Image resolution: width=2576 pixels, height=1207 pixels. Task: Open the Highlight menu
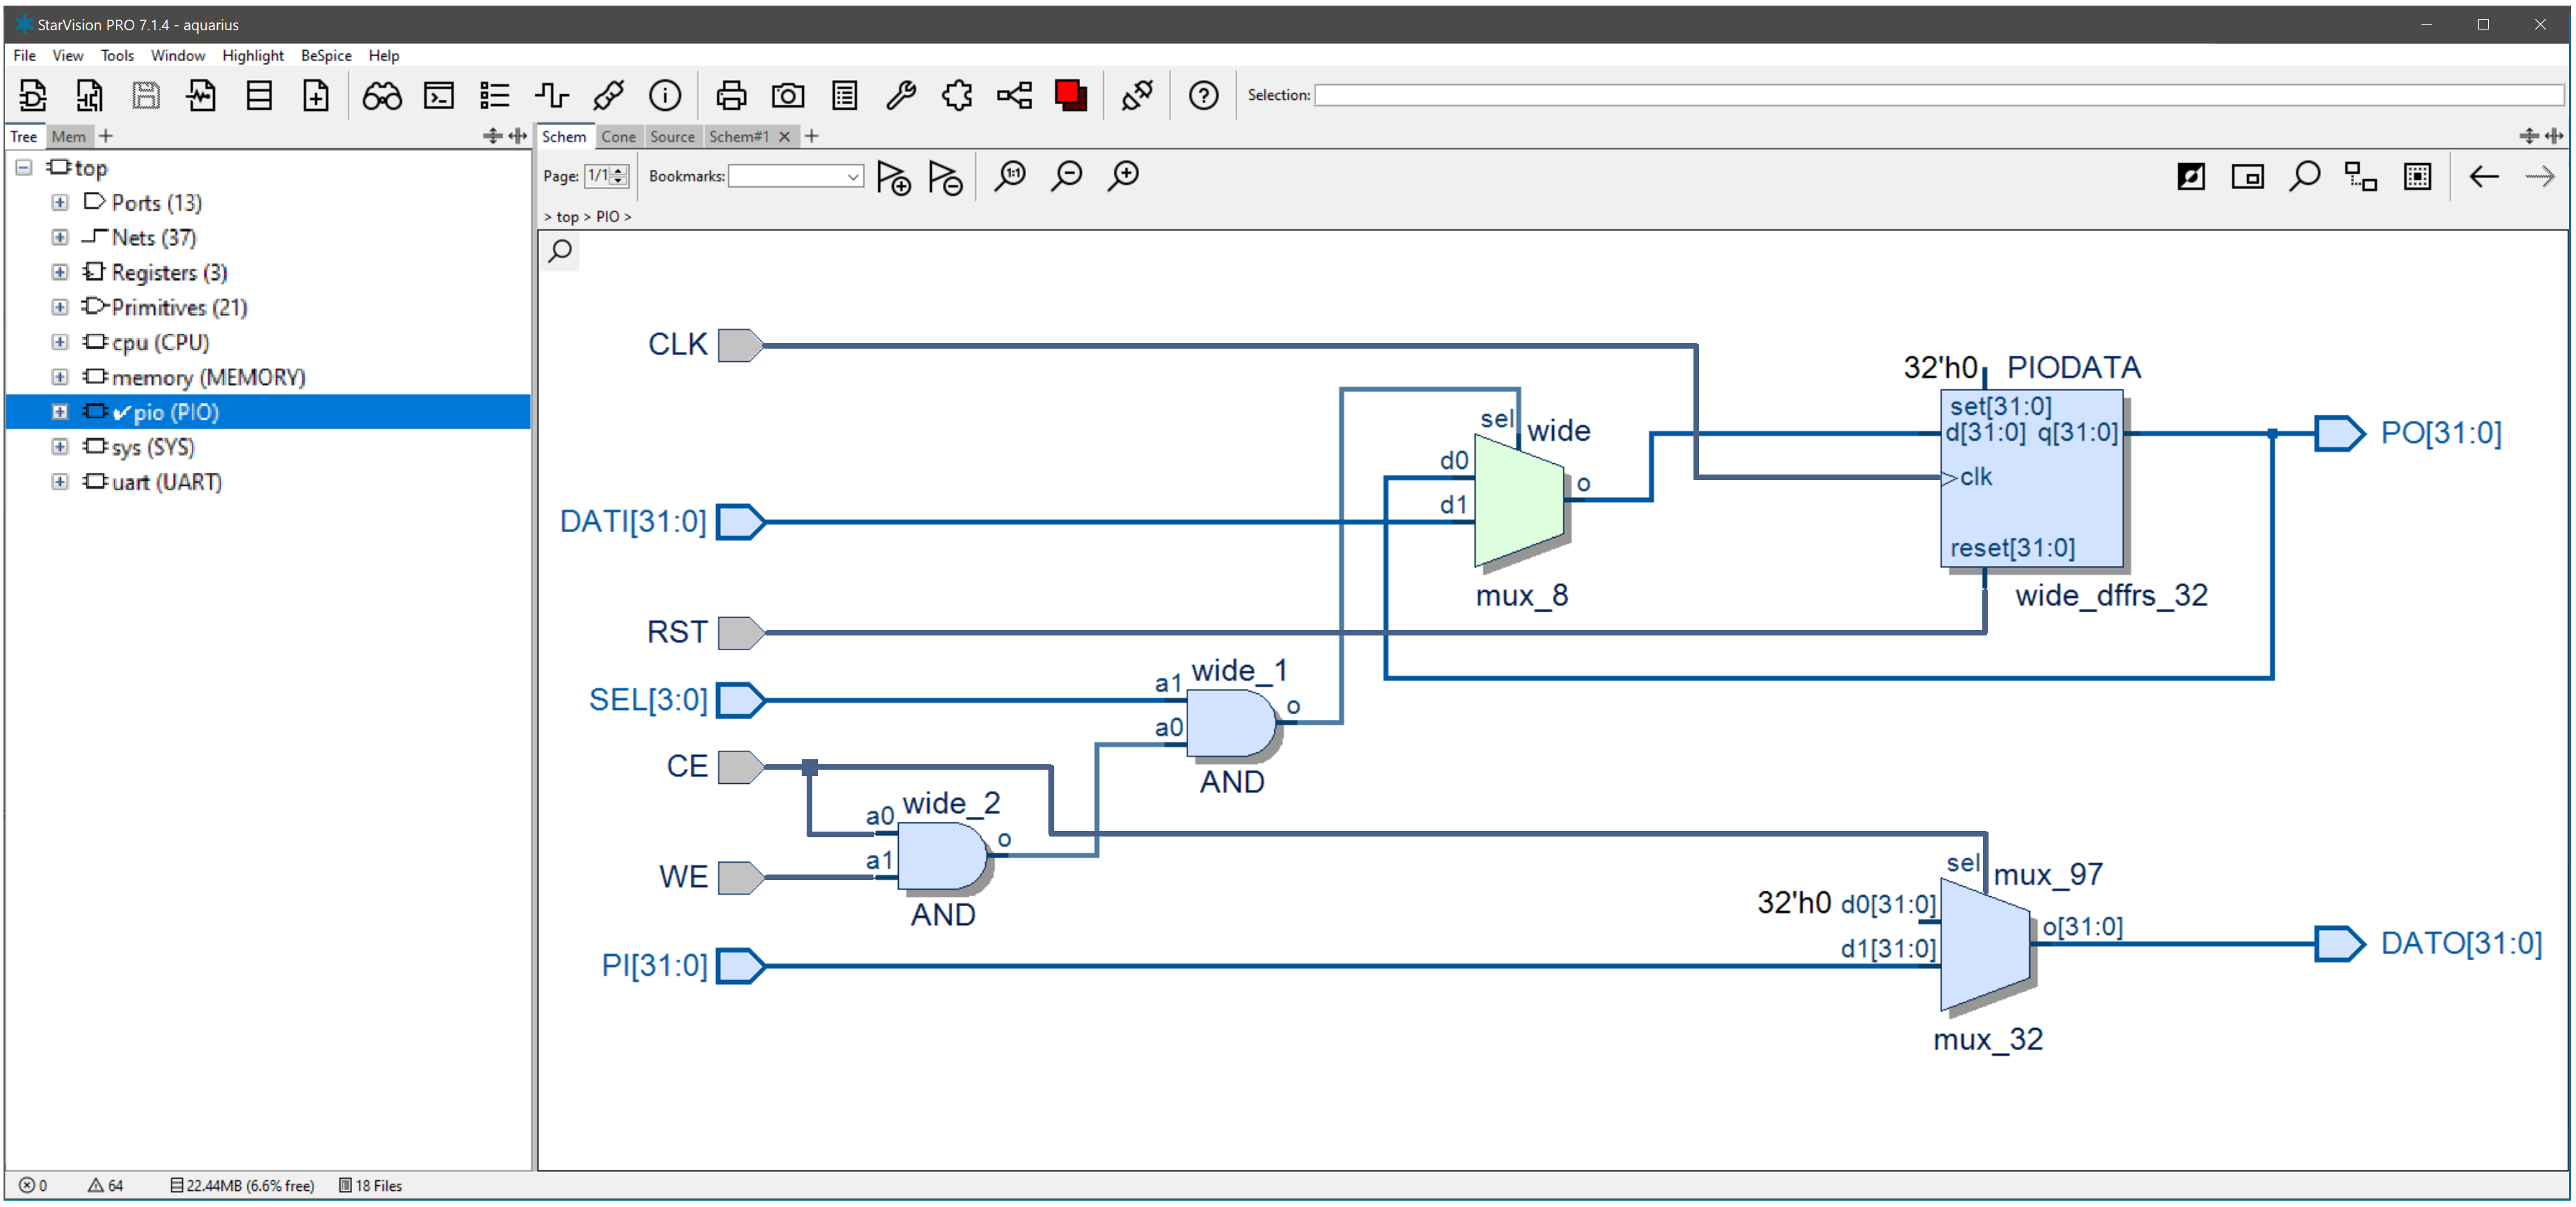click(253, 55)
